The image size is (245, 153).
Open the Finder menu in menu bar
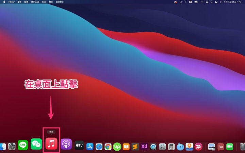(x=12, y=2)
